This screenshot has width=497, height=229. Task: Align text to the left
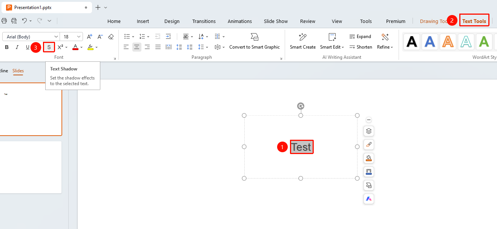pyautogui.click(x=126, y=47)
